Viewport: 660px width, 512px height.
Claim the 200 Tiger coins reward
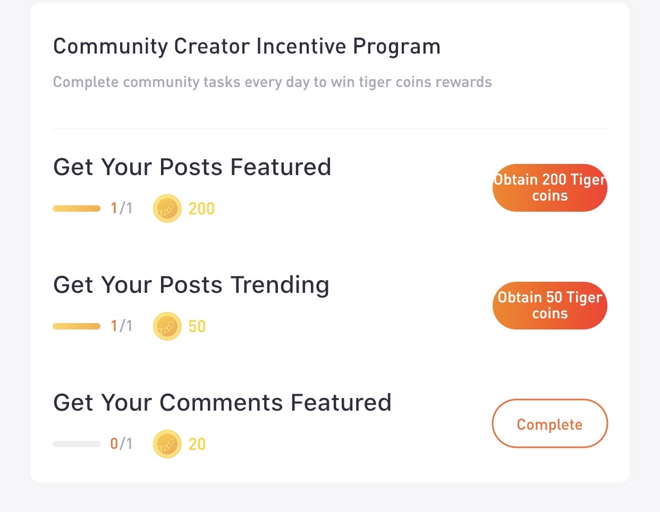click(549, 188)
